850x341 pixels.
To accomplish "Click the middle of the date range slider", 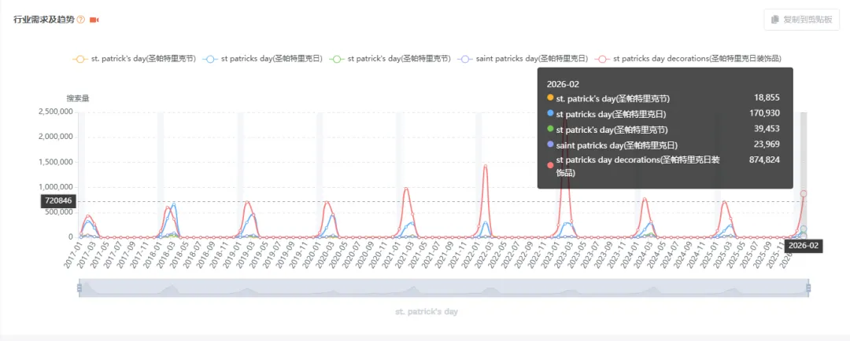I will coord(443,288).
